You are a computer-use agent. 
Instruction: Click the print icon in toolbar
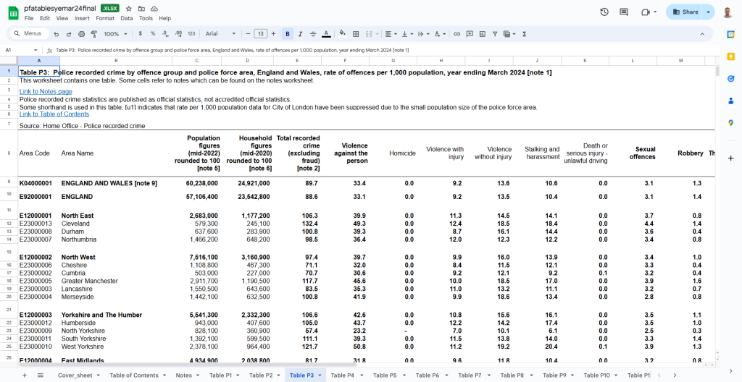[x=81, y=34]
